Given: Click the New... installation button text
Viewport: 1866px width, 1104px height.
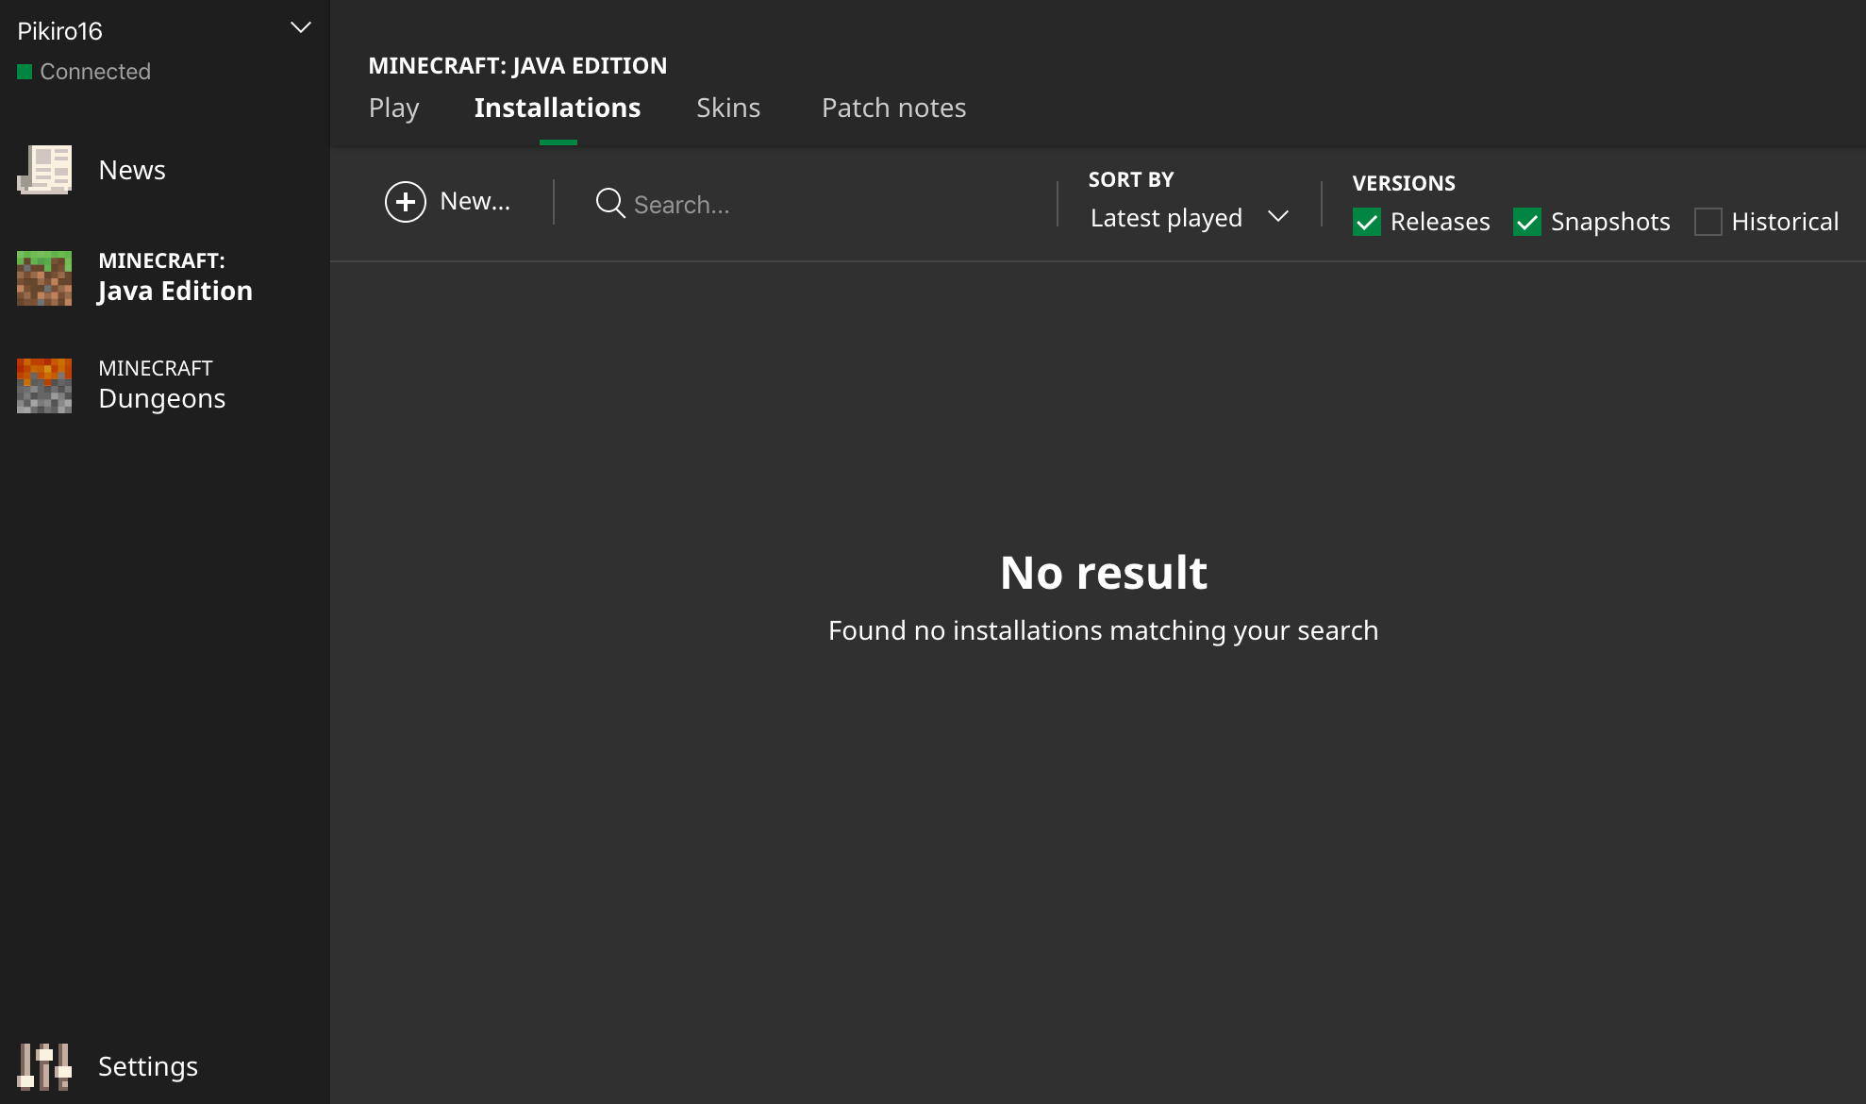Looking at the screenshot, I should tap(475, 201).
